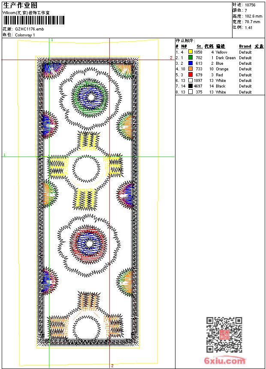Click the 'Orange' color name text
Screen dimensions: 266x369
(222, 69)
